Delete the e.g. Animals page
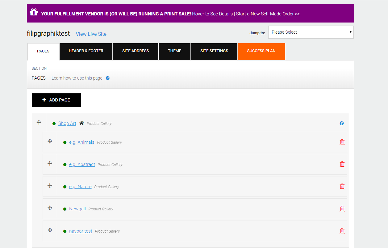388x248 pixels. [342, 142]
